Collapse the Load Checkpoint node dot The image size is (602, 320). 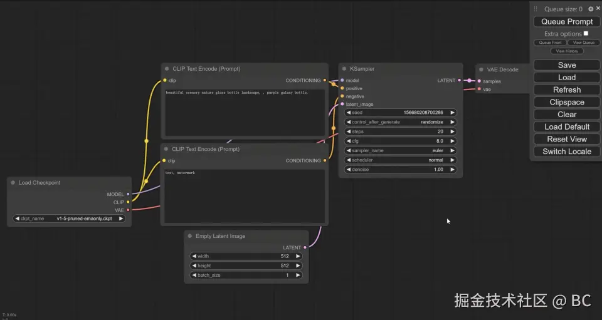point(13,182)
